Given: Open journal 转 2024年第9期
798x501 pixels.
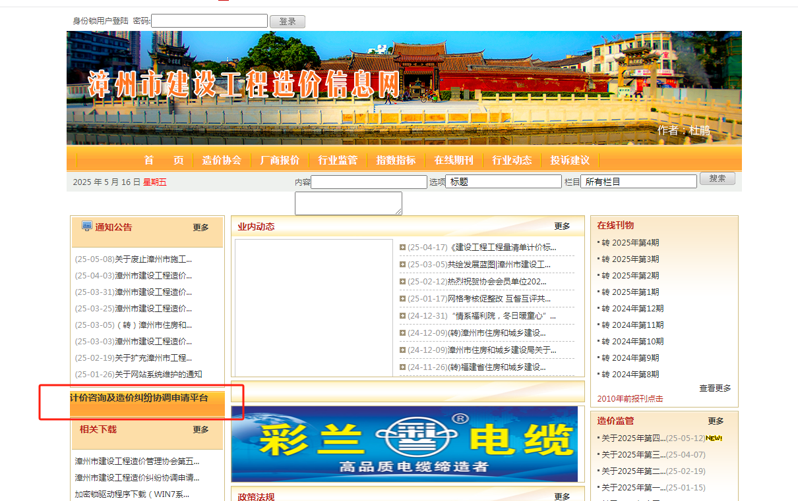Looking at the screenshot, I should (x=630, y=358).
